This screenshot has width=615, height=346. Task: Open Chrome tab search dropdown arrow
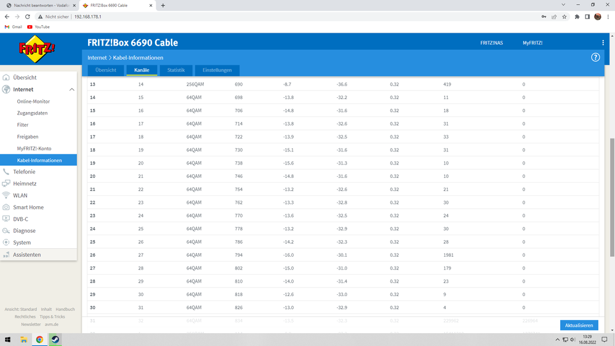[563, 5]
